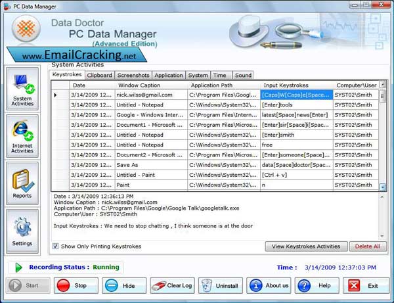394x303 pixels.
Task: Switch to the Application tab
Action: point(169,75)
